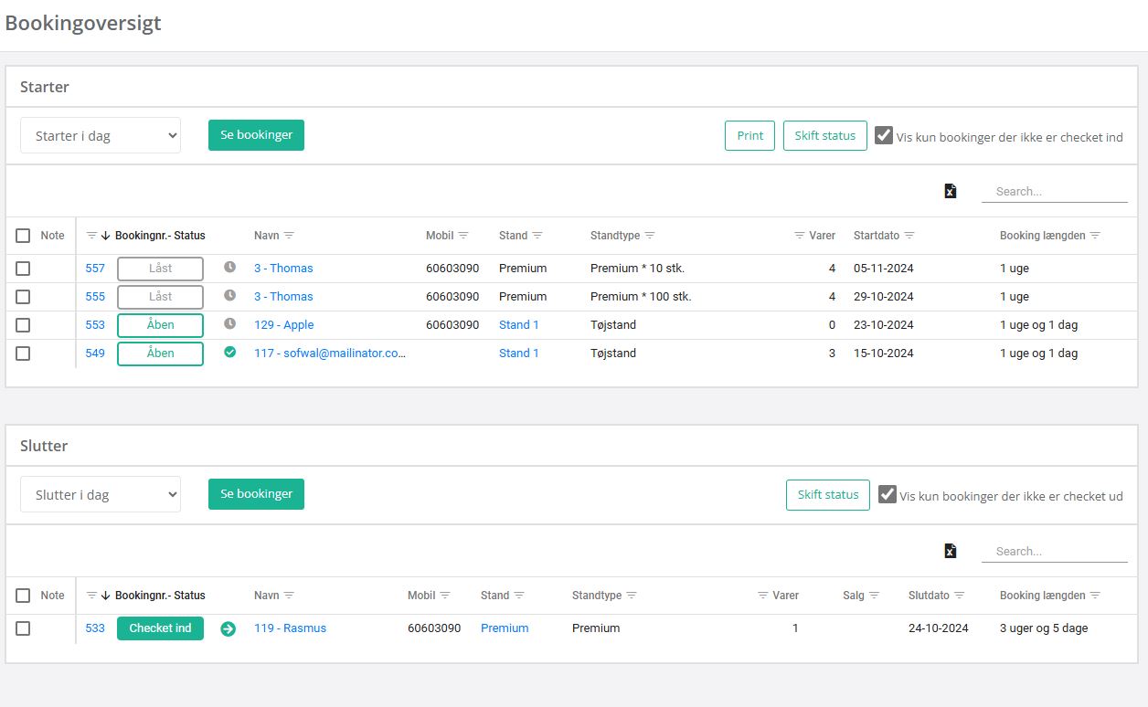Click the Print button
The width and height of the screenshot is (1148, 707).
tap(749, 135)
